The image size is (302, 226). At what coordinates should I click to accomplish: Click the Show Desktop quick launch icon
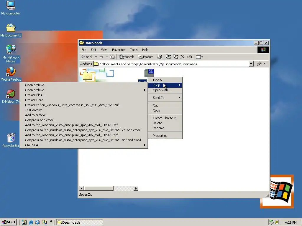24,222
